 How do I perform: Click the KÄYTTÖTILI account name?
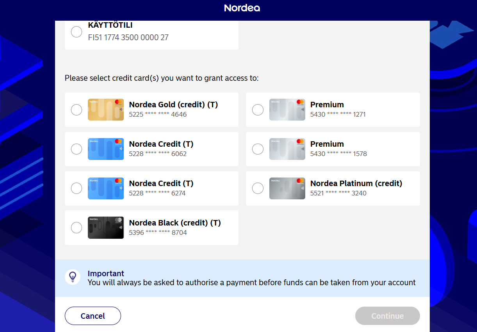tap(110, 25)
